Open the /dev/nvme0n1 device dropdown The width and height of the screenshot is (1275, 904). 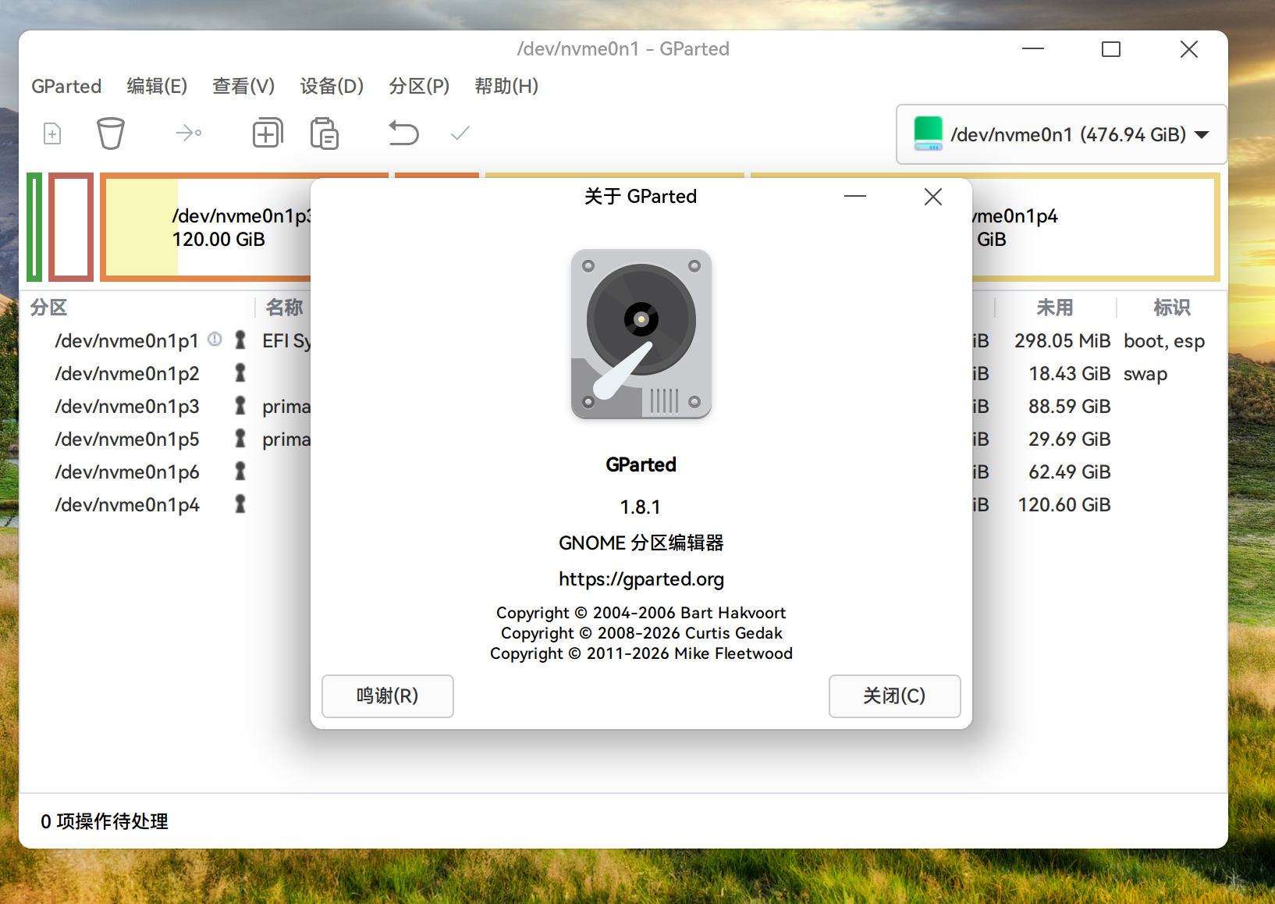coord(1201,133)
